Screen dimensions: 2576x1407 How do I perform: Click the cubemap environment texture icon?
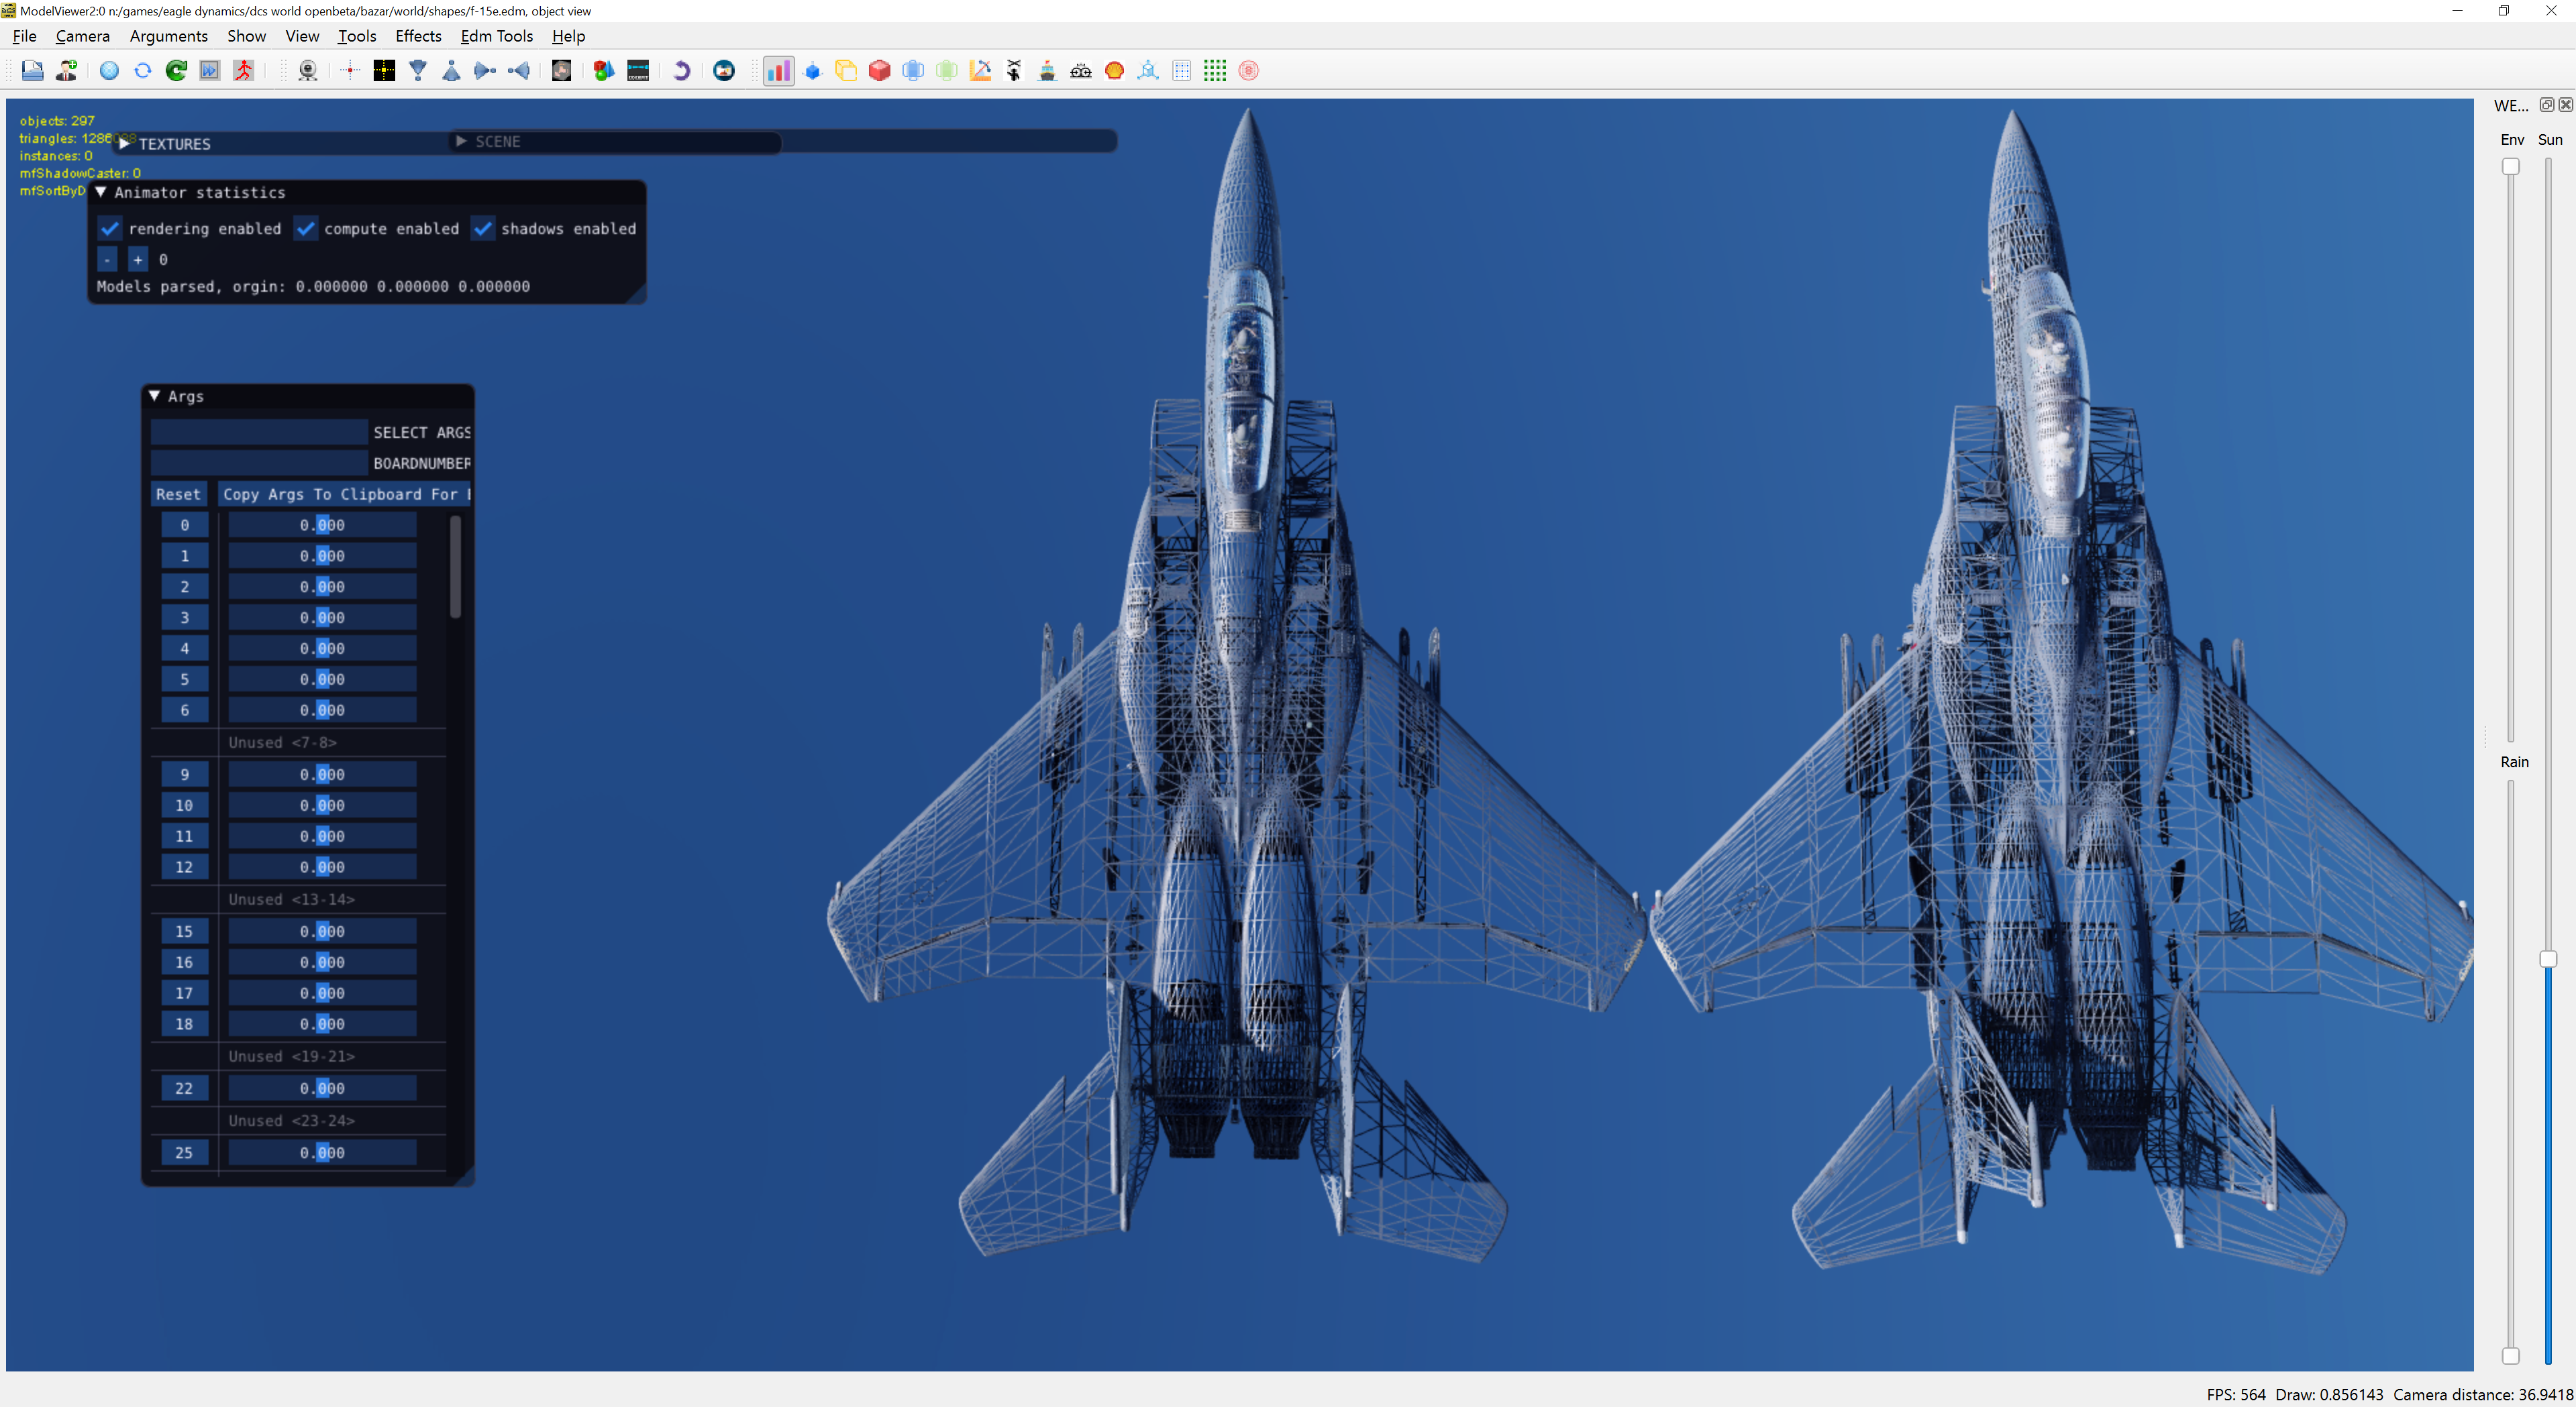point(562,71)
